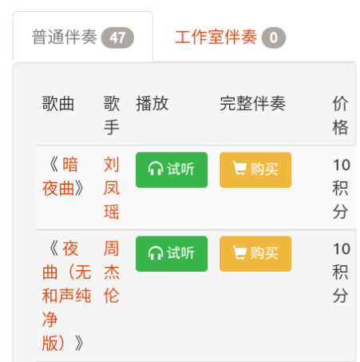Open singer link 周杰伦
The height and width of the screenshot is (362, 360).
[112, 272]
